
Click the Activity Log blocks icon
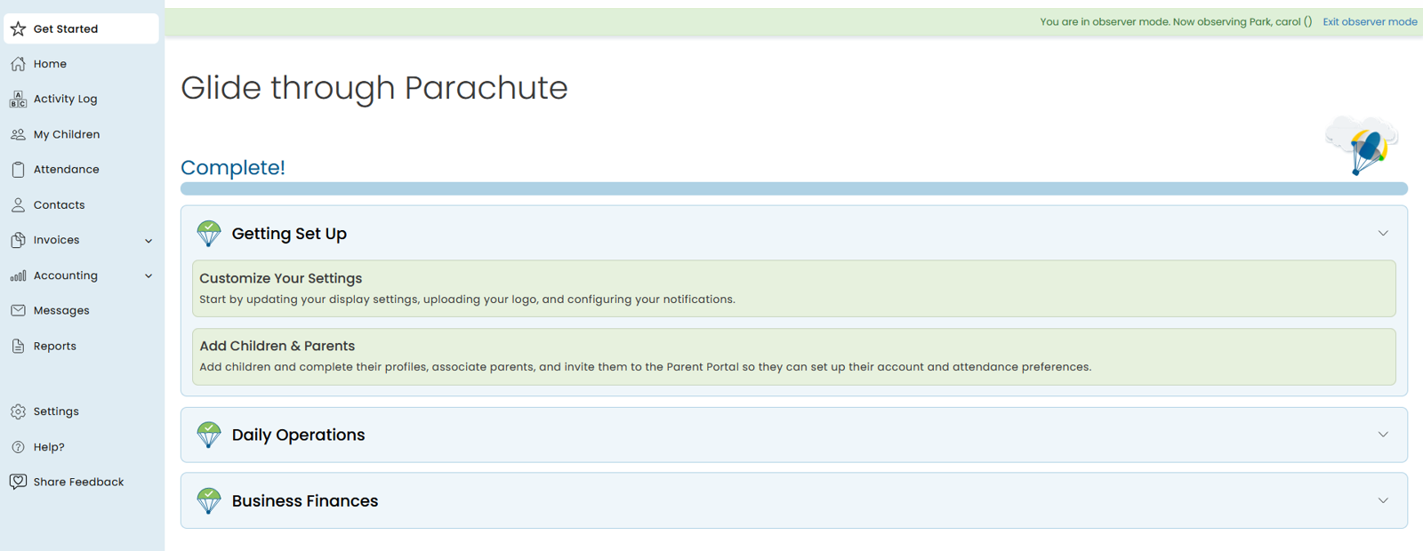pos(18,100)
